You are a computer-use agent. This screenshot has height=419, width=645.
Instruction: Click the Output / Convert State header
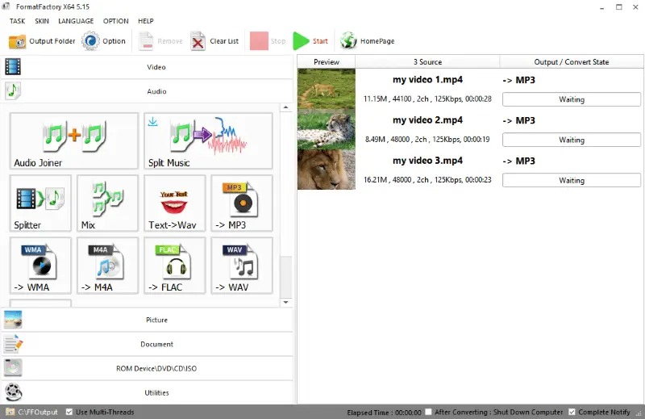click(x=572, y=62)
